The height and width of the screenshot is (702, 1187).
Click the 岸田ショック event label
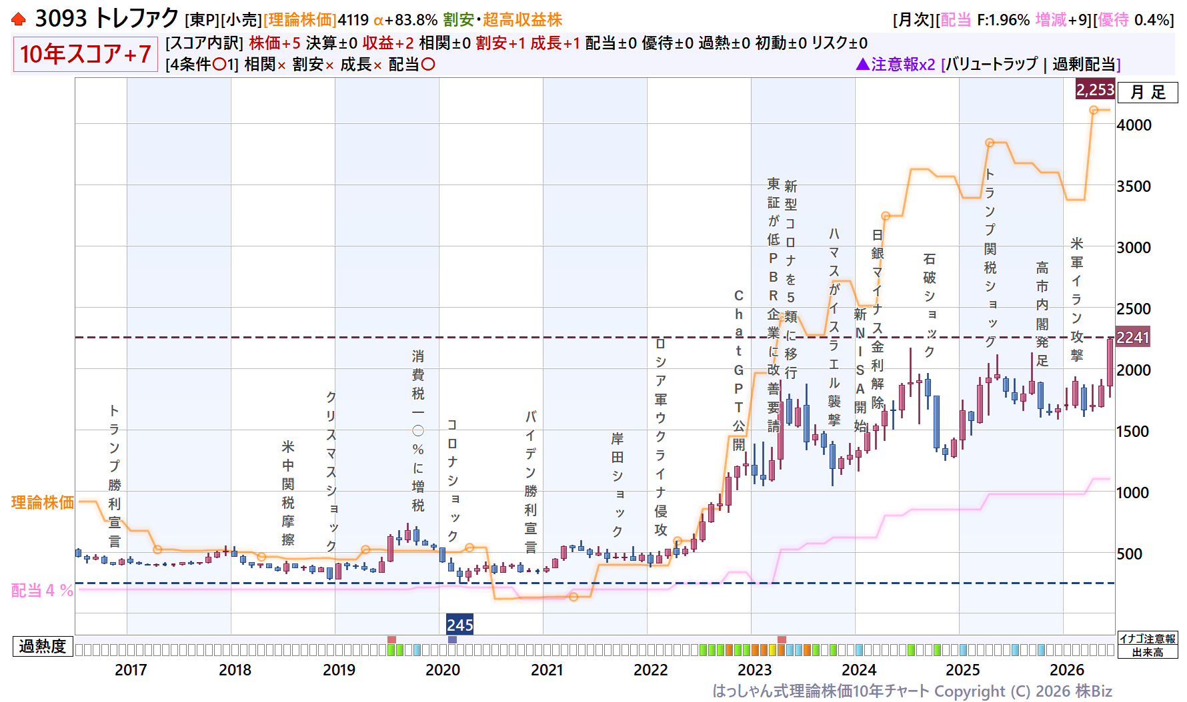click(618, 484)
